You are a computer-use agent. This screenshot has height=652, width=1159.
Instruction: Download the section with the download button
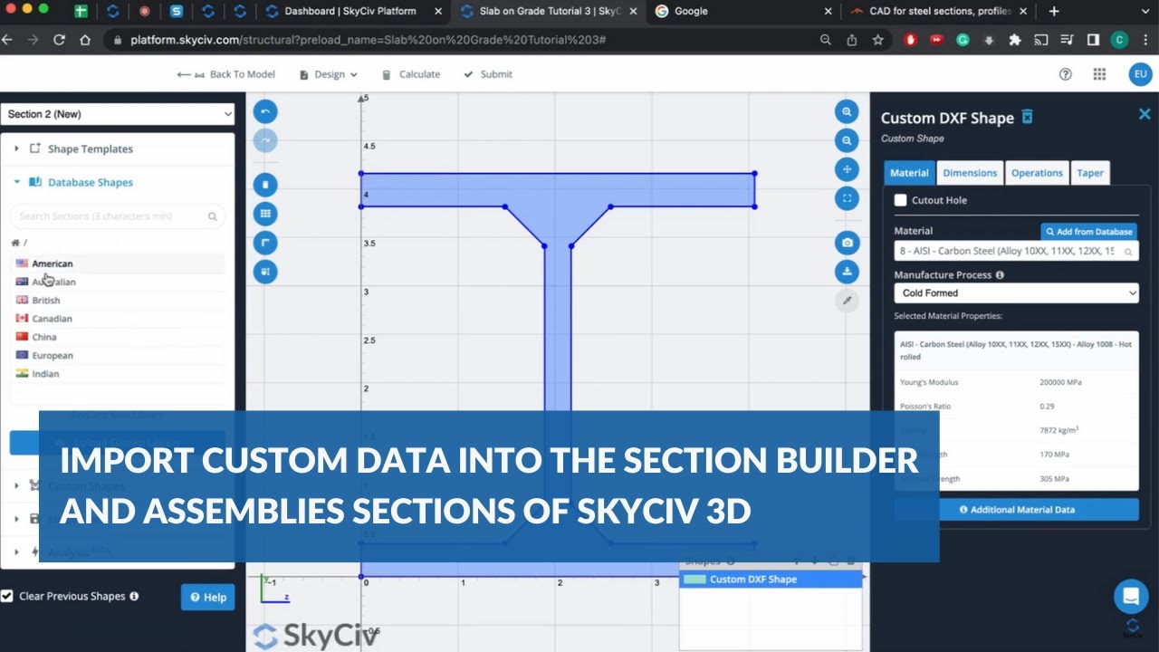tap(847, 271)
